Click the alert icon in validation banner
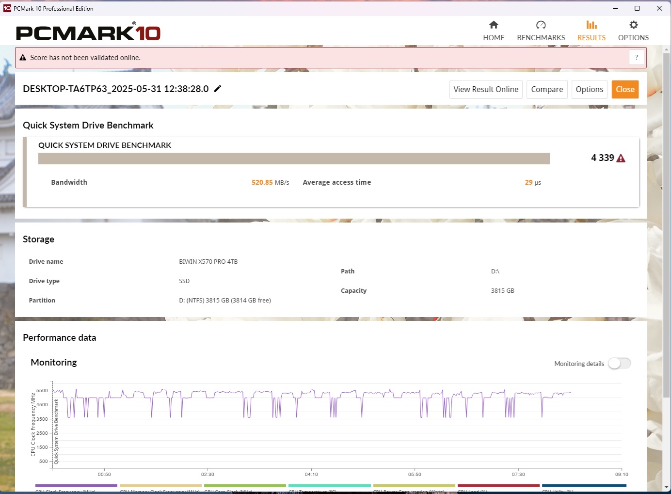 [x=23, y=57]
